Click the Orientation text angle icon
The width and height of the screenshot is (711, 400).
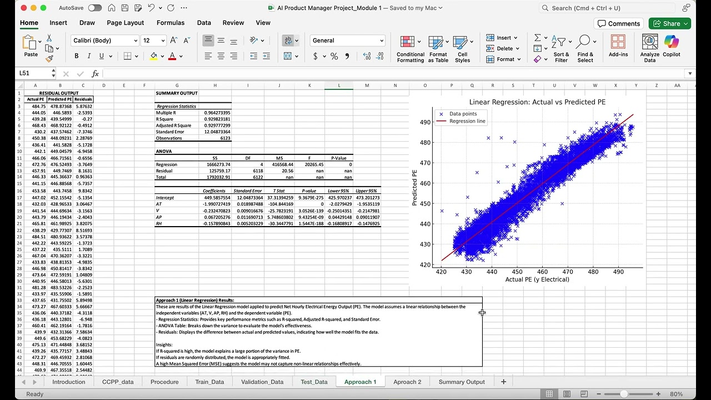point(253,41)
